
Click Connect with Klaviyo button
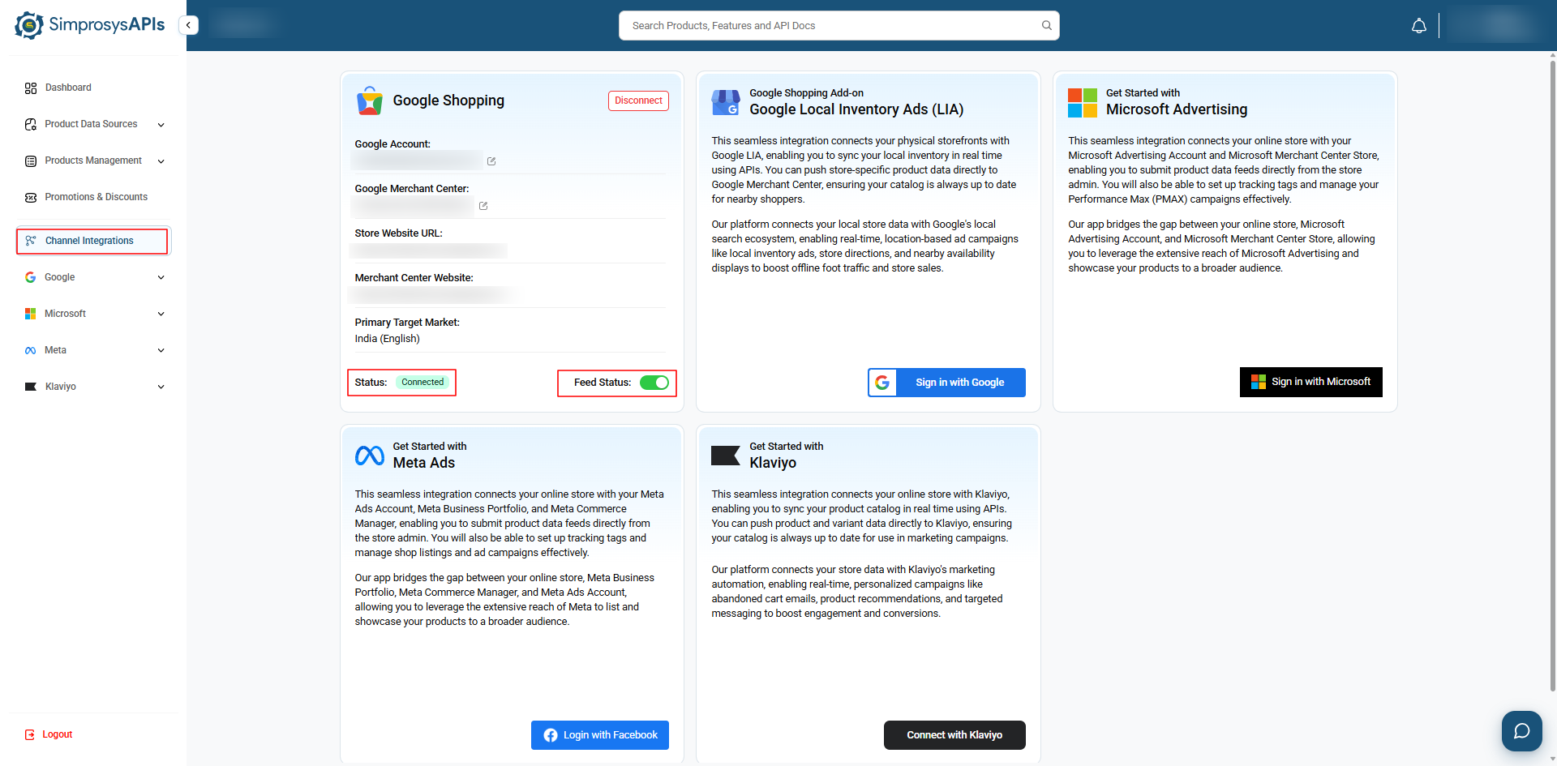954,735
